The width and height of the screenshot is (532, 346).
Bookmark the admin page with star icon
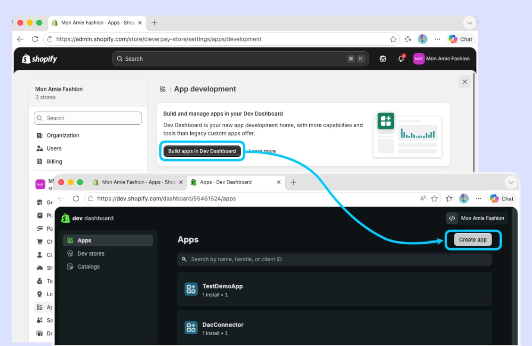[393, 39]
